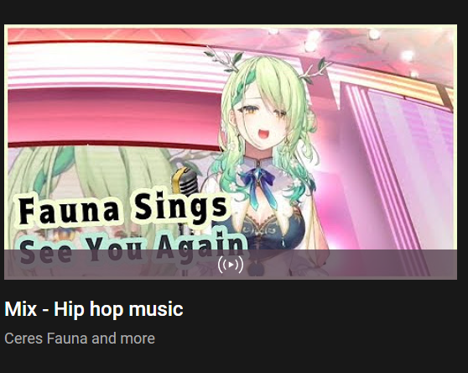Click the Ceres Fauna and more subtitle
468x373 pixels.
coord(80,339)
